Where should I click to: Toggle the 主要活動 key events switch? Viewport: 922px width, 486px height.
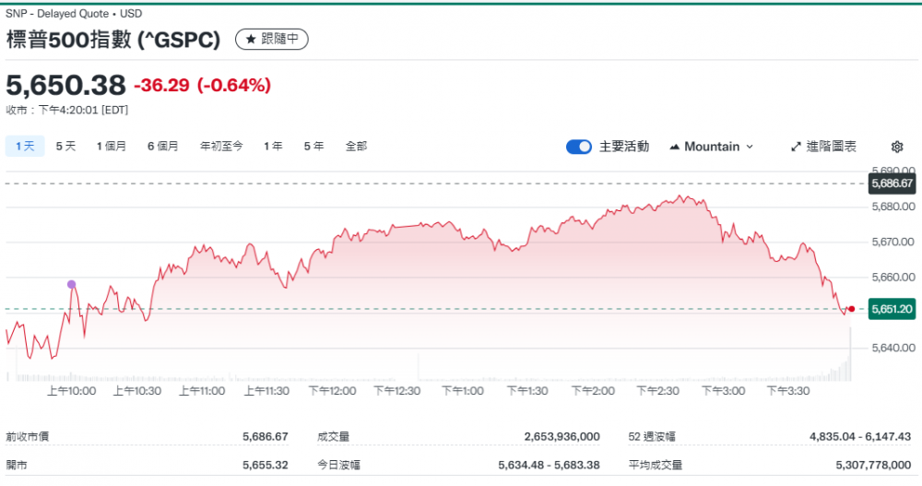[x=579, y=147]
